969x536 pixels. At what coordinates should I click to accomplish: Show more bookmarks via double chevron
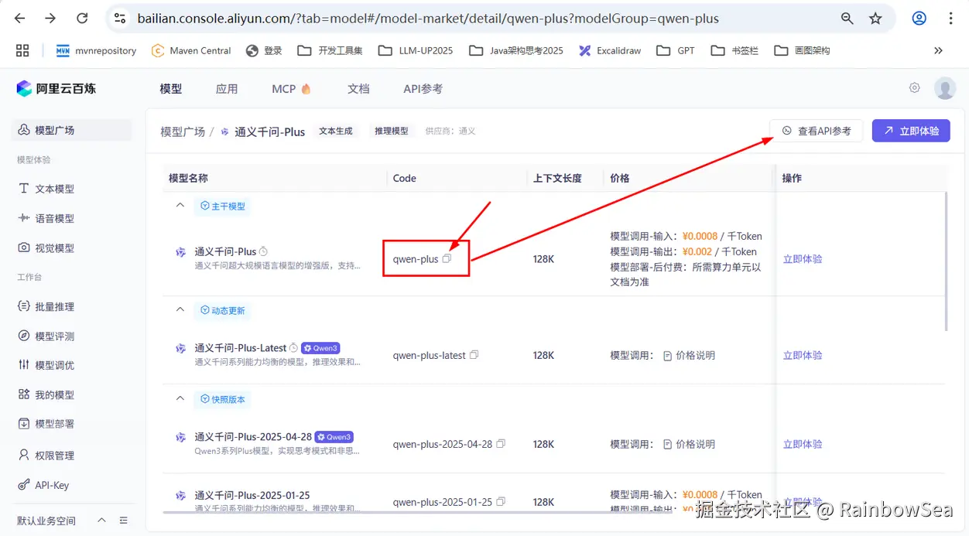938,50
